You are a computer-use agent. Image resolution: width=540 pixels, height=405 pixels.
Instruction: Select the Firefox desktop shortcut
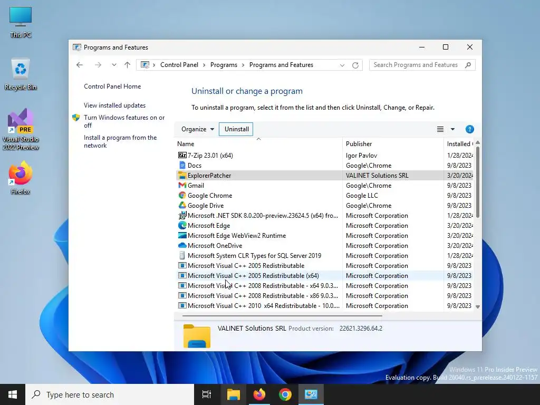coord(21,178)
